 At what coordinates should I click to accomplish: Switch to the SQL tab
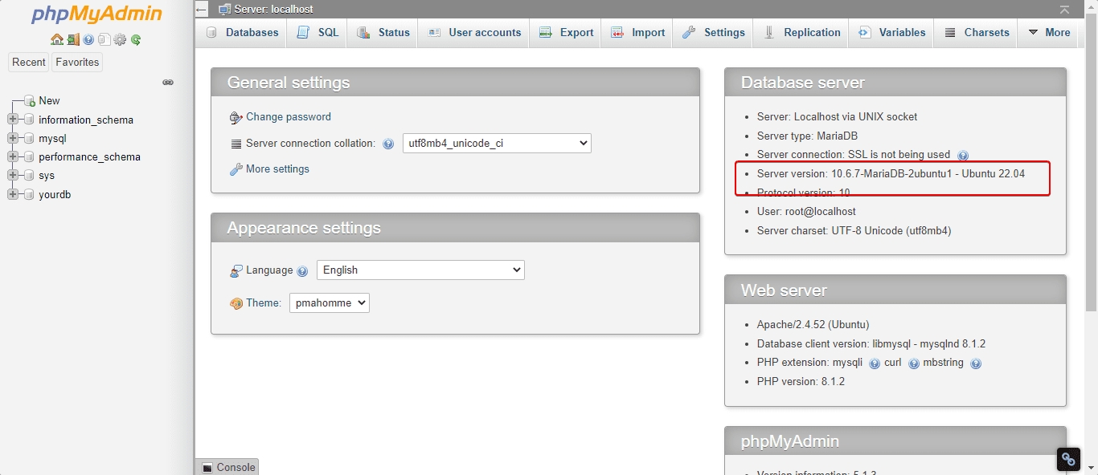pyautogui.click(x=318, y=33)
